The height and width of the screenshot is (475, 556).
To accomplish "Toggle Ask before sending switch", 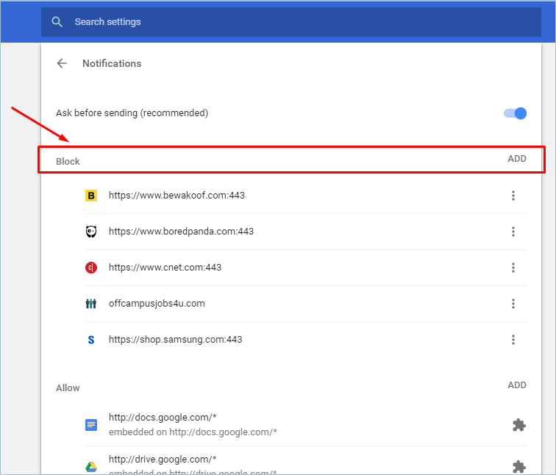I will pos(516,113).
